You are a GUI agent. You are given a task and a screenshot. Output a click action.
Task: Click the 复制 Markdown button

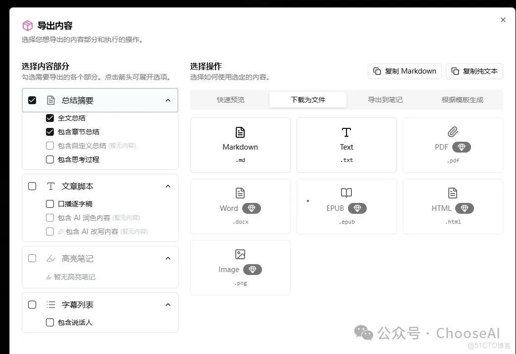(404, 71)
